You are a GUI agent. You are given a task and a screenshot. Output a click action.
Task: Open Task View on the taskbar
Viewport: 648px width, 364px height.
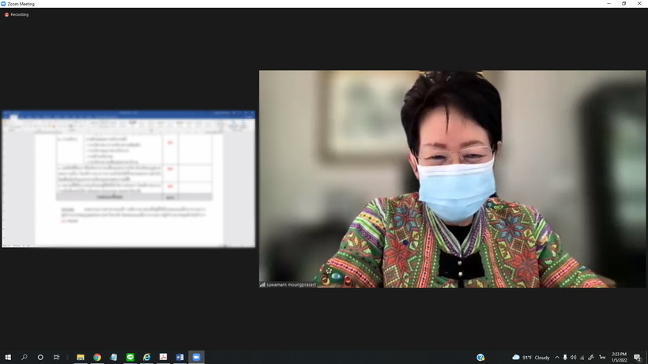(56, 357)
